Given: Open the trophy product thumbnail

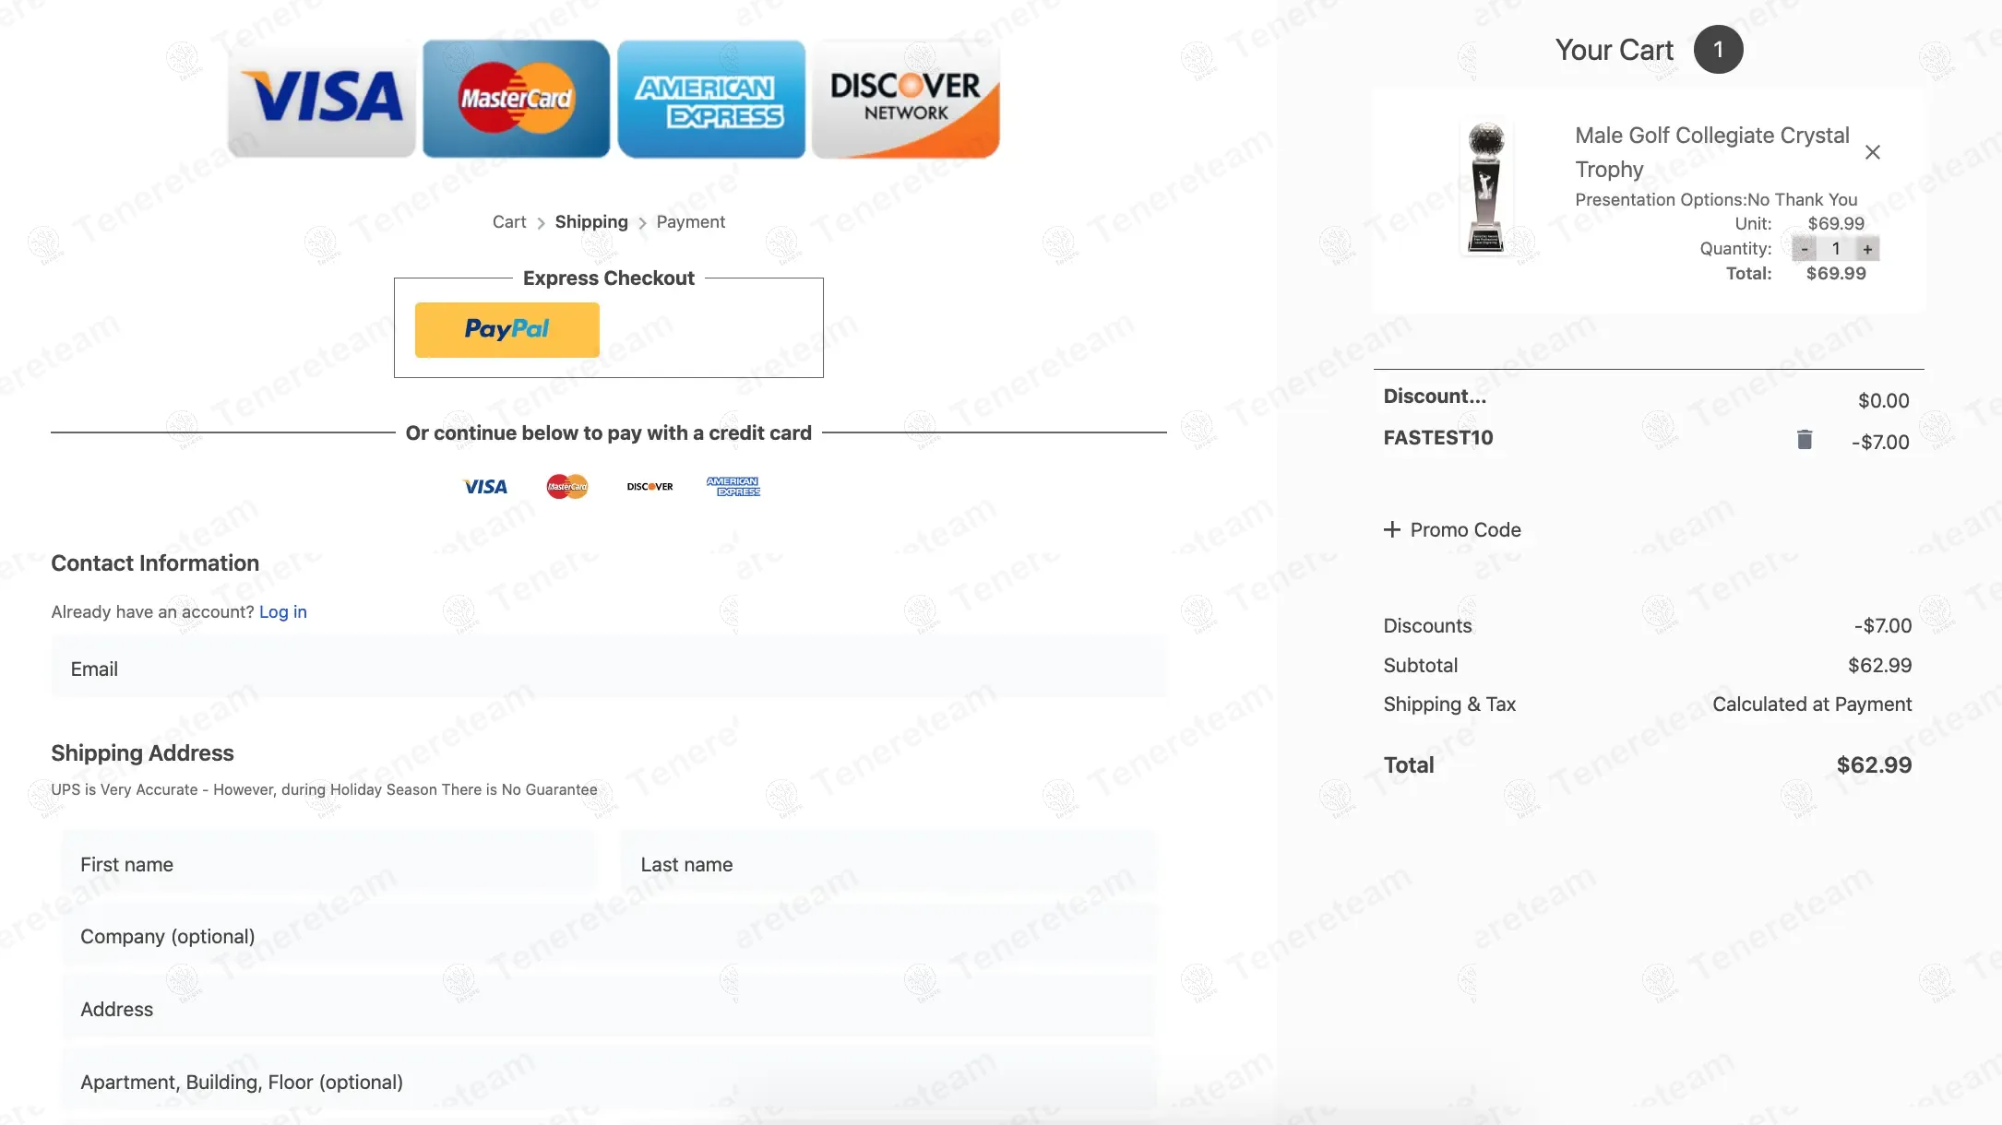Looking at the screenshot, I should 1485,187.
